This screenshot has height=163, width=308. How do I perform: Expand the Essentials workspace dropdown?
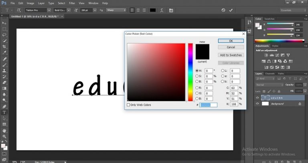293,10
